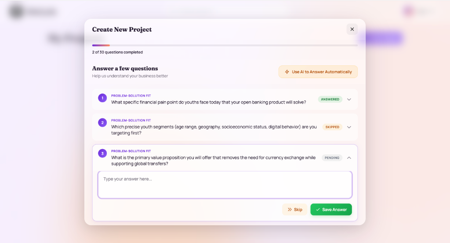Click the SKIPPED status badge
This screenshot has width=450, height=243.
tap(332, 127)
